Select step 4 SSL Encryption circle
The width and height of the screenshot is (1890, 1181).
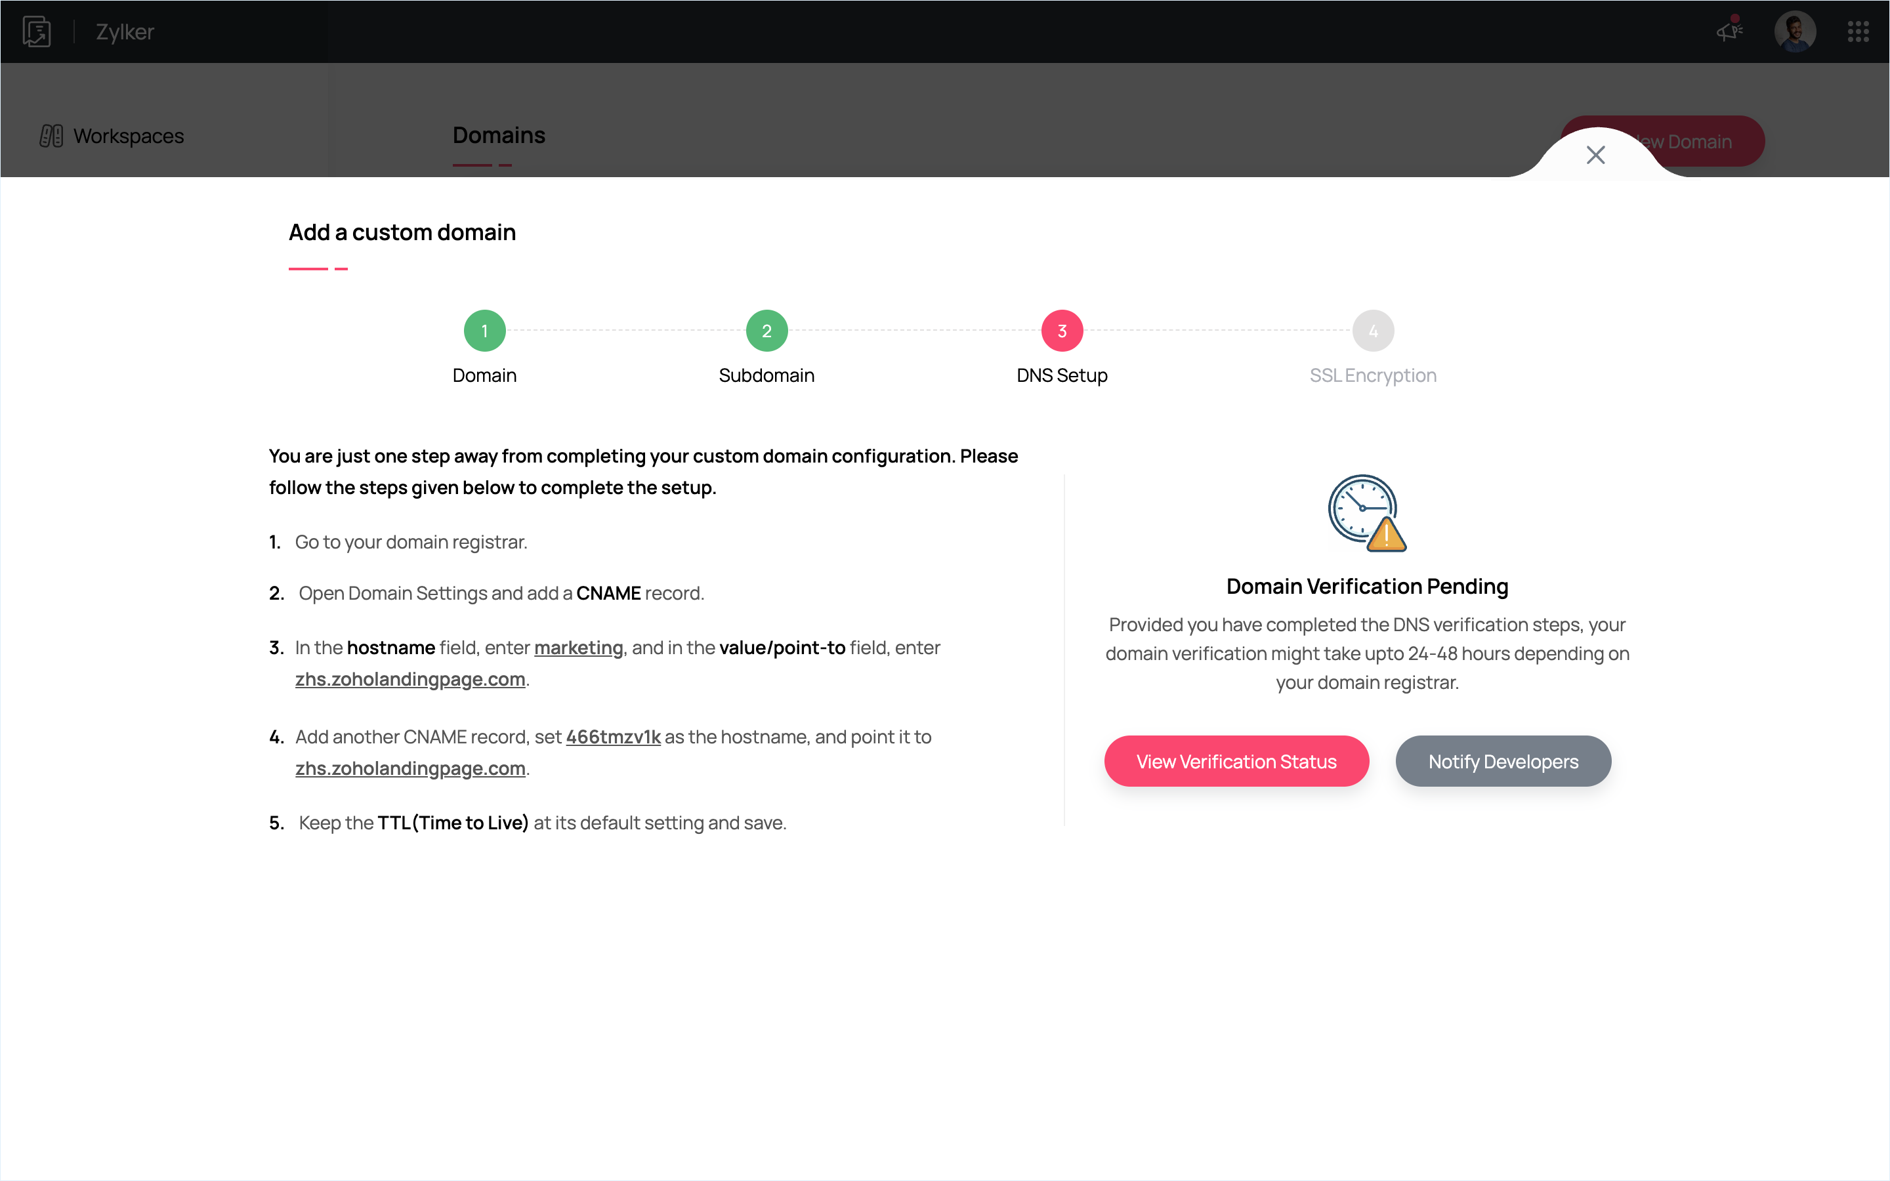coord(1372,331)
